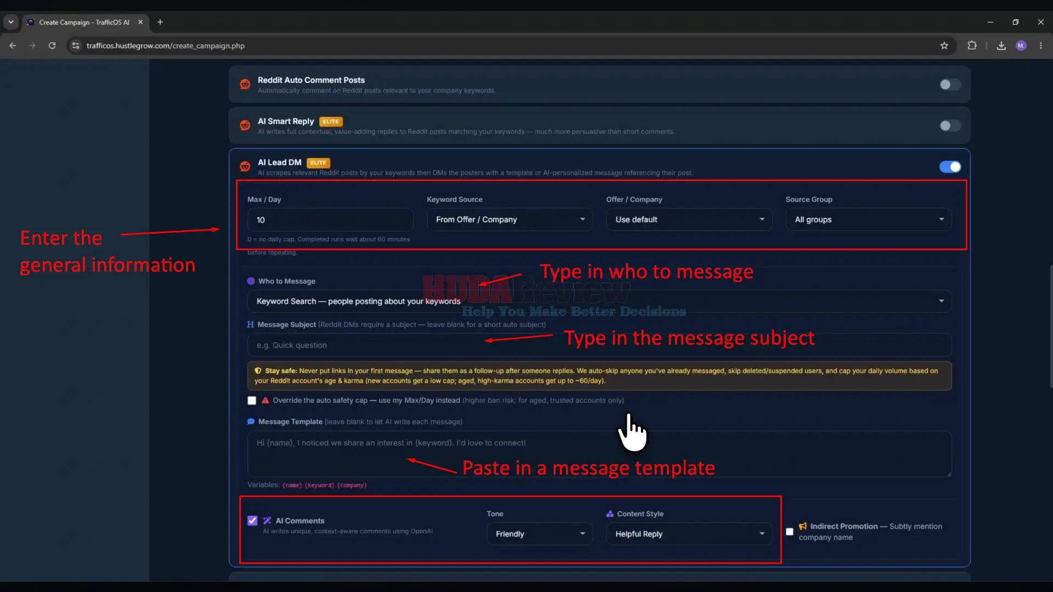Open the browser extensions menu
Screen dimensions: 1053x592
(972, 46)
